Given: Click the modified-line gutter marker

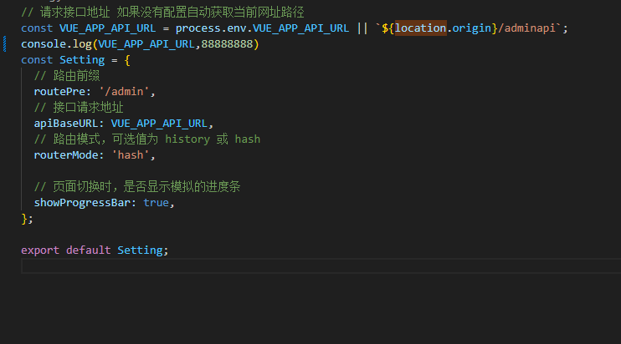Looking at the screenshot, I should pyautogui.click(x=5, y=44).
